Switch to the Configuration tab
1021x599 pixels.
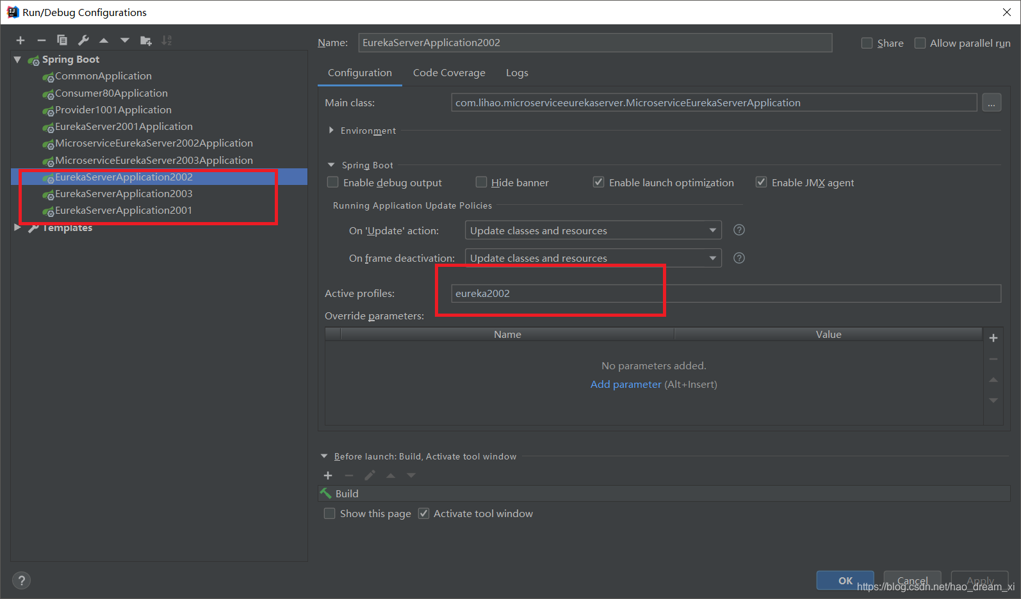[360, 73]
